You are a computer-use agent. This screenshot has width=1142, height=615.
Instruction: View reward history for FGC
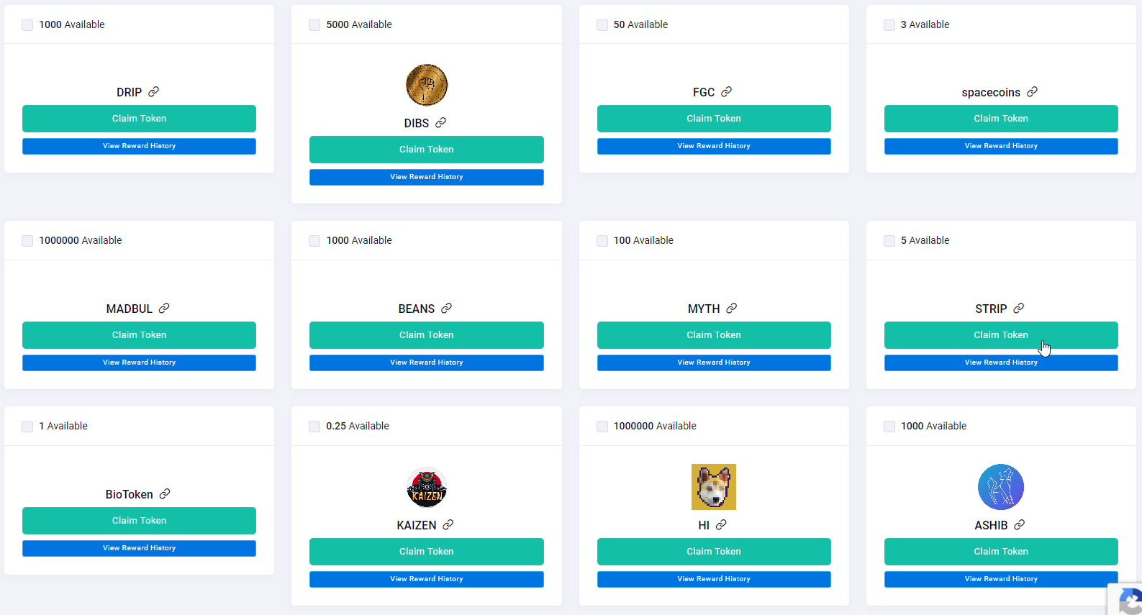[714, 146]
